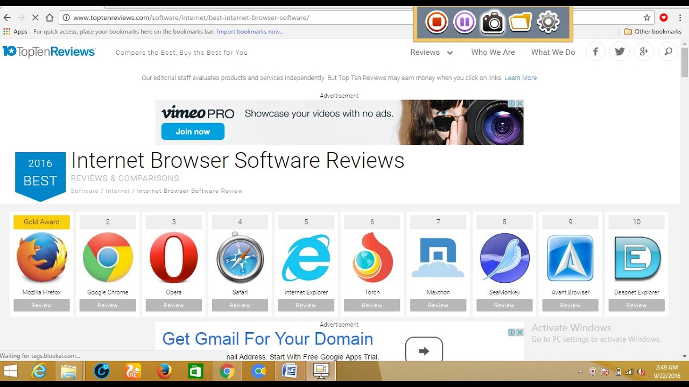Click the Internet breadcrumb link
Viewport: 689px width, 387px height.
(x=118, y=191)
